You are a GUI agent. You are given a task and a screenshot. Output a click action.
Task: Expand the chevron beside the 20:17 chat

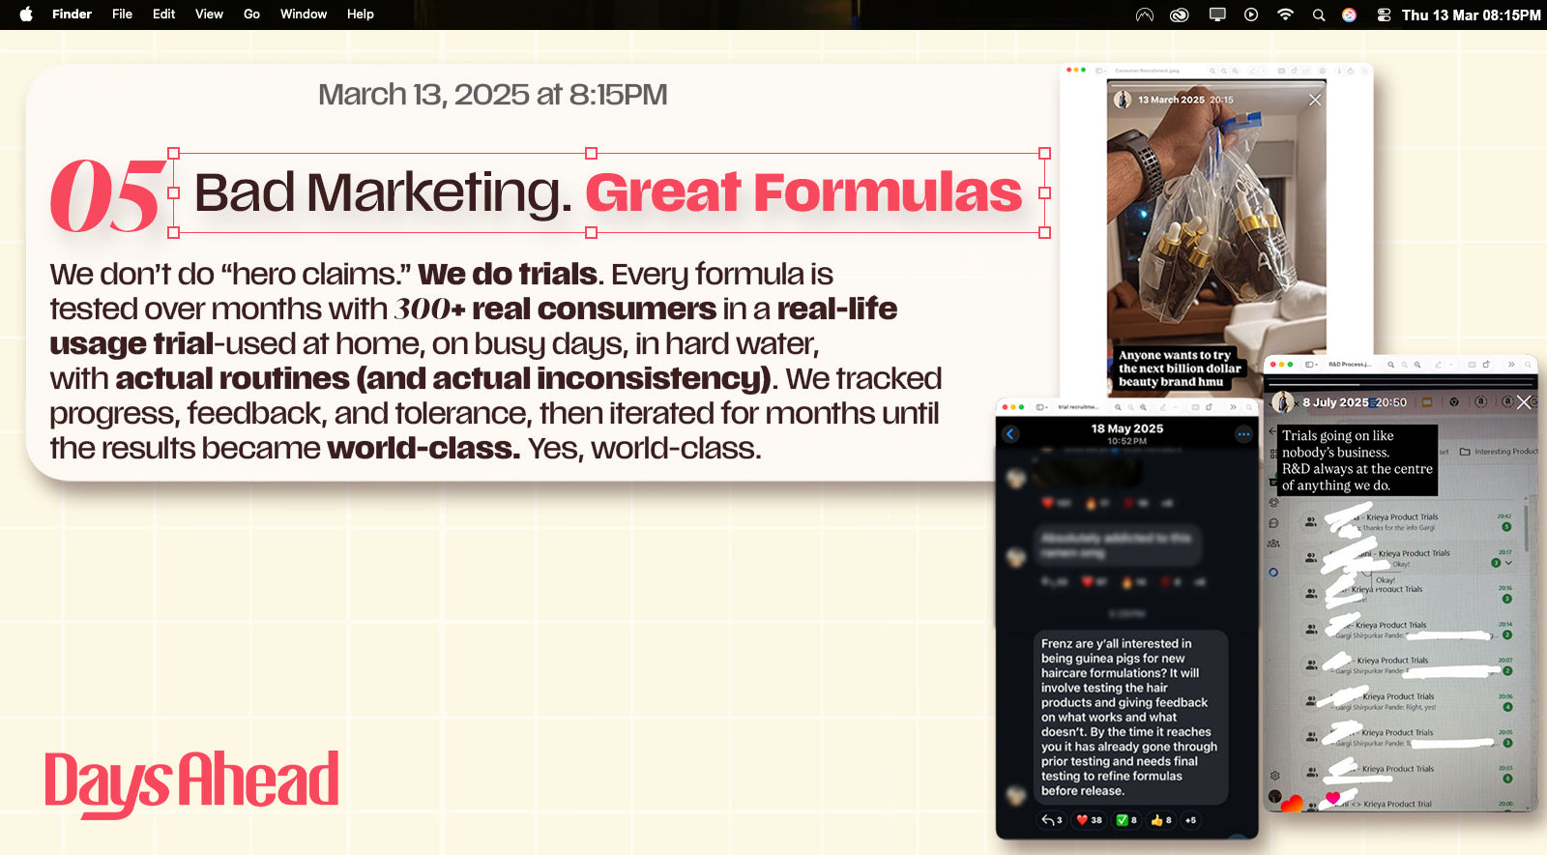[1508, 563]
